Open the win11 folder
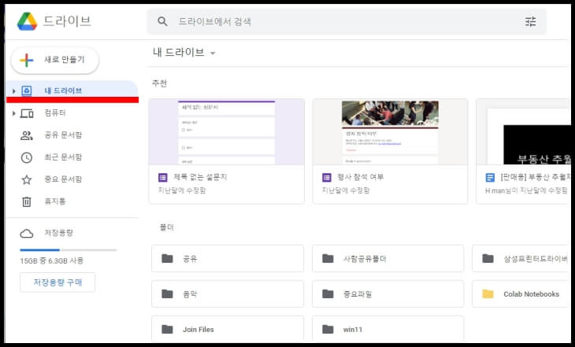Screen dimensions: 575x347 tap(388, 329)
